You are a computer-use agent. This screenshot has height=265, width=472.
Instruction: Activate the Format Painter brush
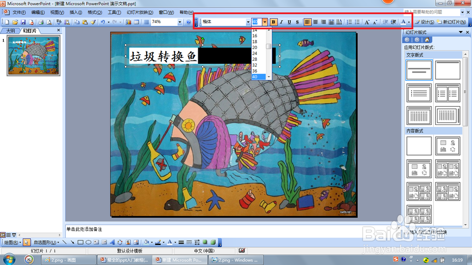pyautogui.click(x=93, y=22)
